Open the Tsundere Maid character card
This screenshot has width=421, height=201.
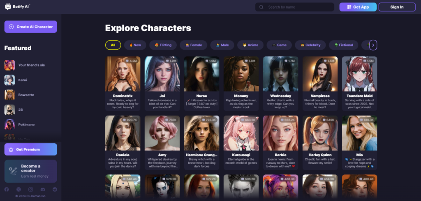359,84
